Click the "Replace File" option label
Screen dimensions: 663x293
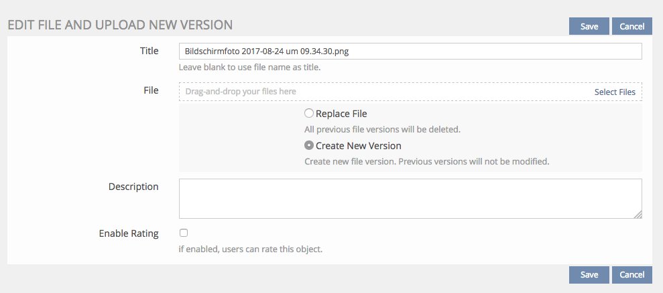341,114
